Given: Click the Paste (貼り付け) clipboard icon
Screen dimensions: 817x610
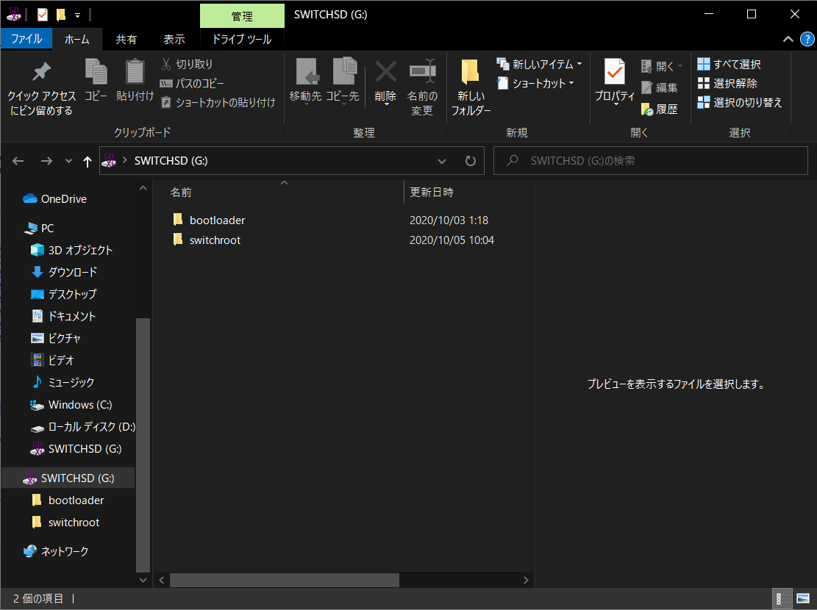Looking at the screenshot, I should [135, 71].
